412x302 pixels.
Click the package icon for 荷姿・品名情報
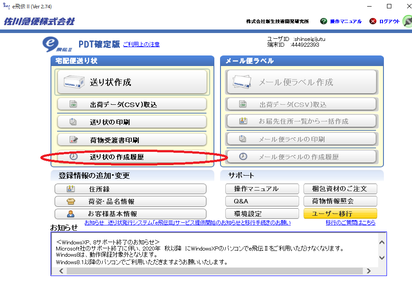71,202
